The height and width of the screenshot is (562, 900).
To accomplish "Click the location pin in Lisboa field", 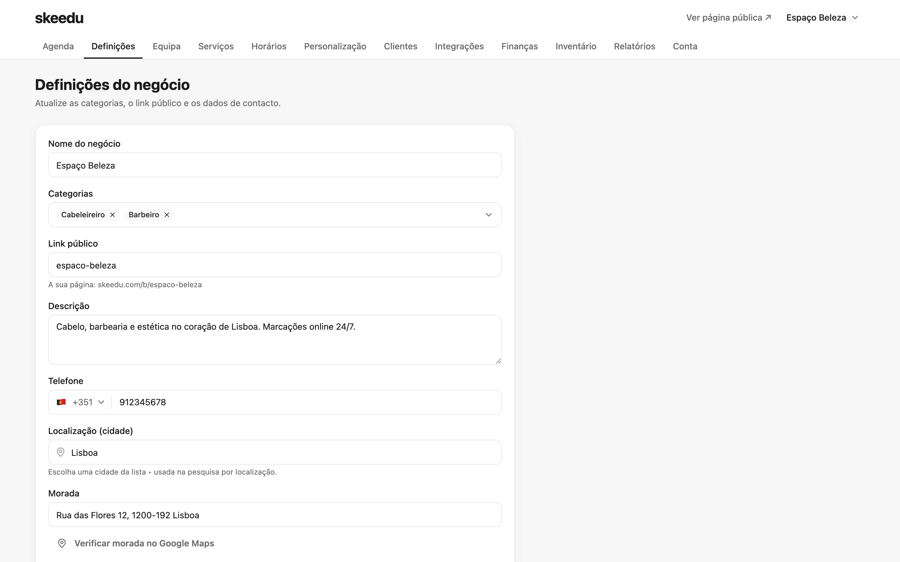I will [61, 452].
